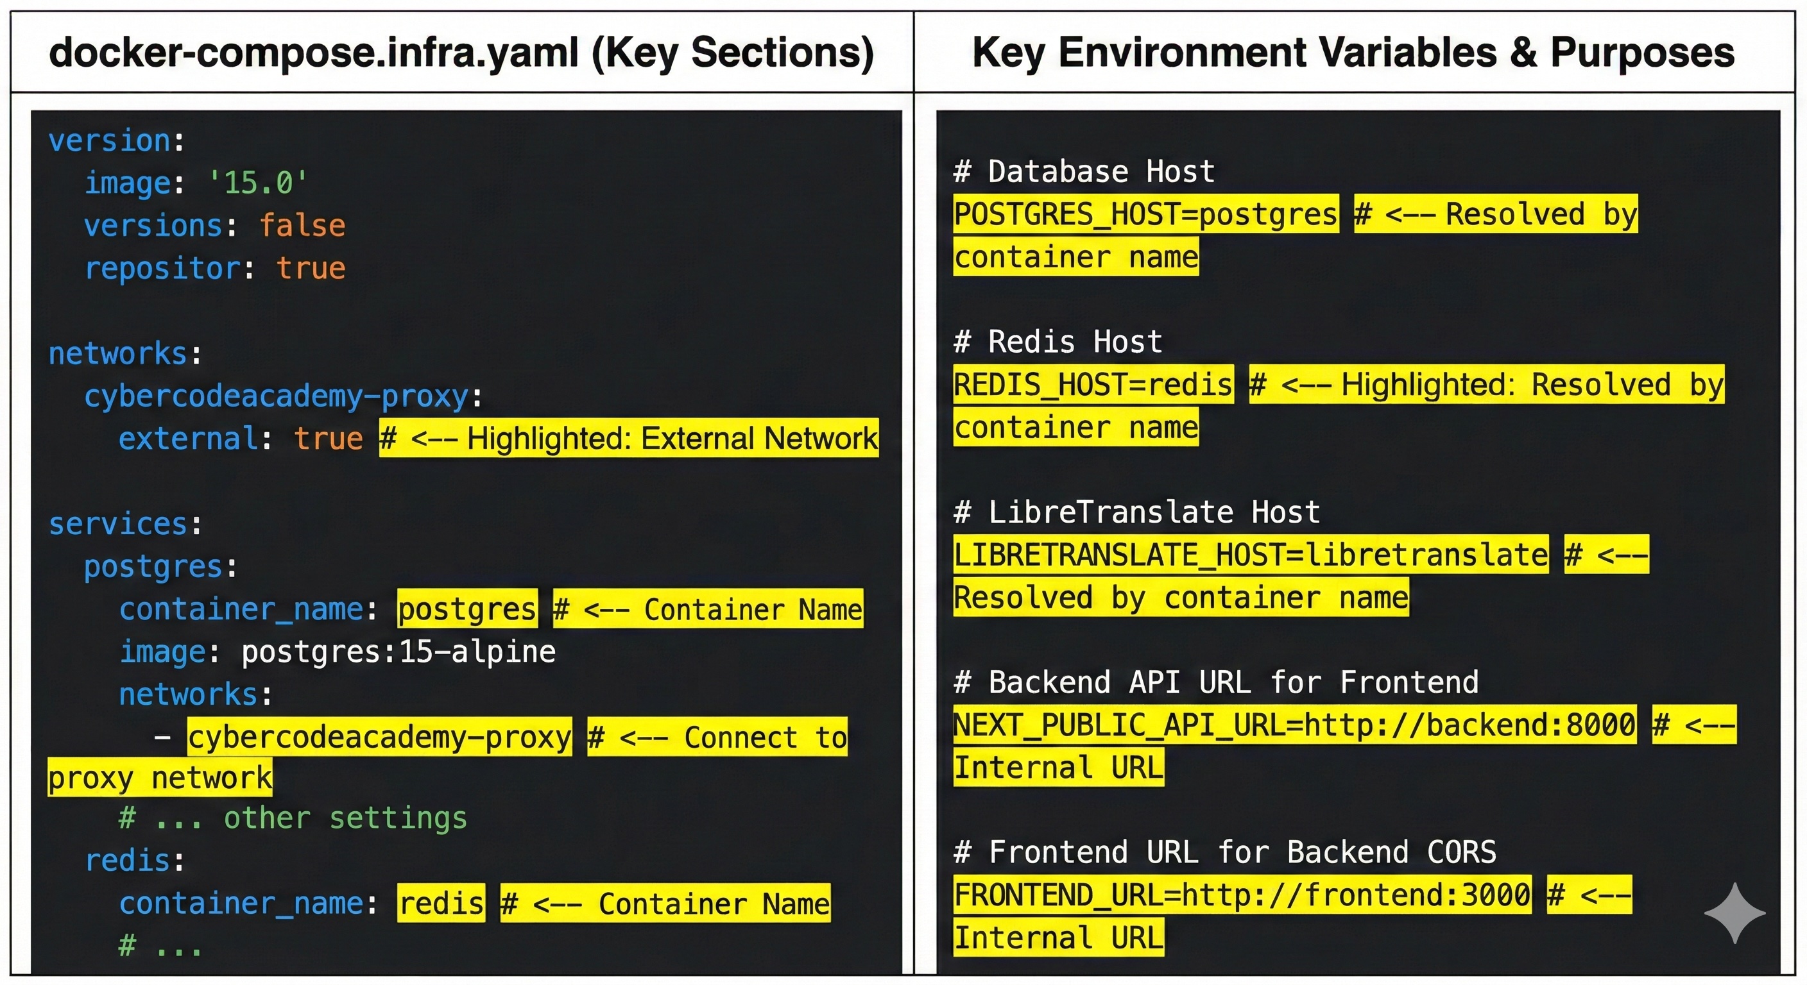Click "Resolved by container name" under LIBRETRANSLATE_HOST
Image resolution: width=1807 pixels, height=985 pixels.
click(x=1181, y=597)
